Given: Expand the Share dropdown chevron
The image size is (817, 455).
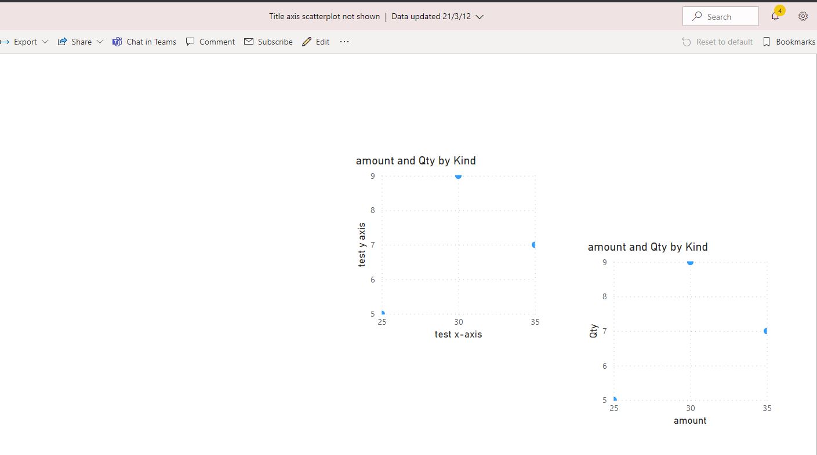Looking at the screenshot, I should 100,42.
